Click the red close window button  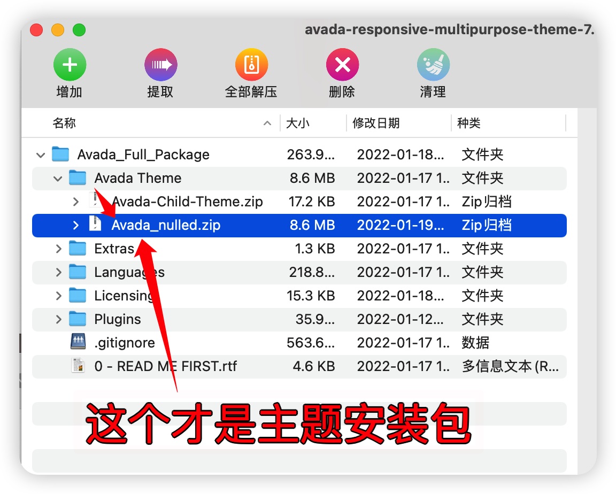click(x=36, y=30)
